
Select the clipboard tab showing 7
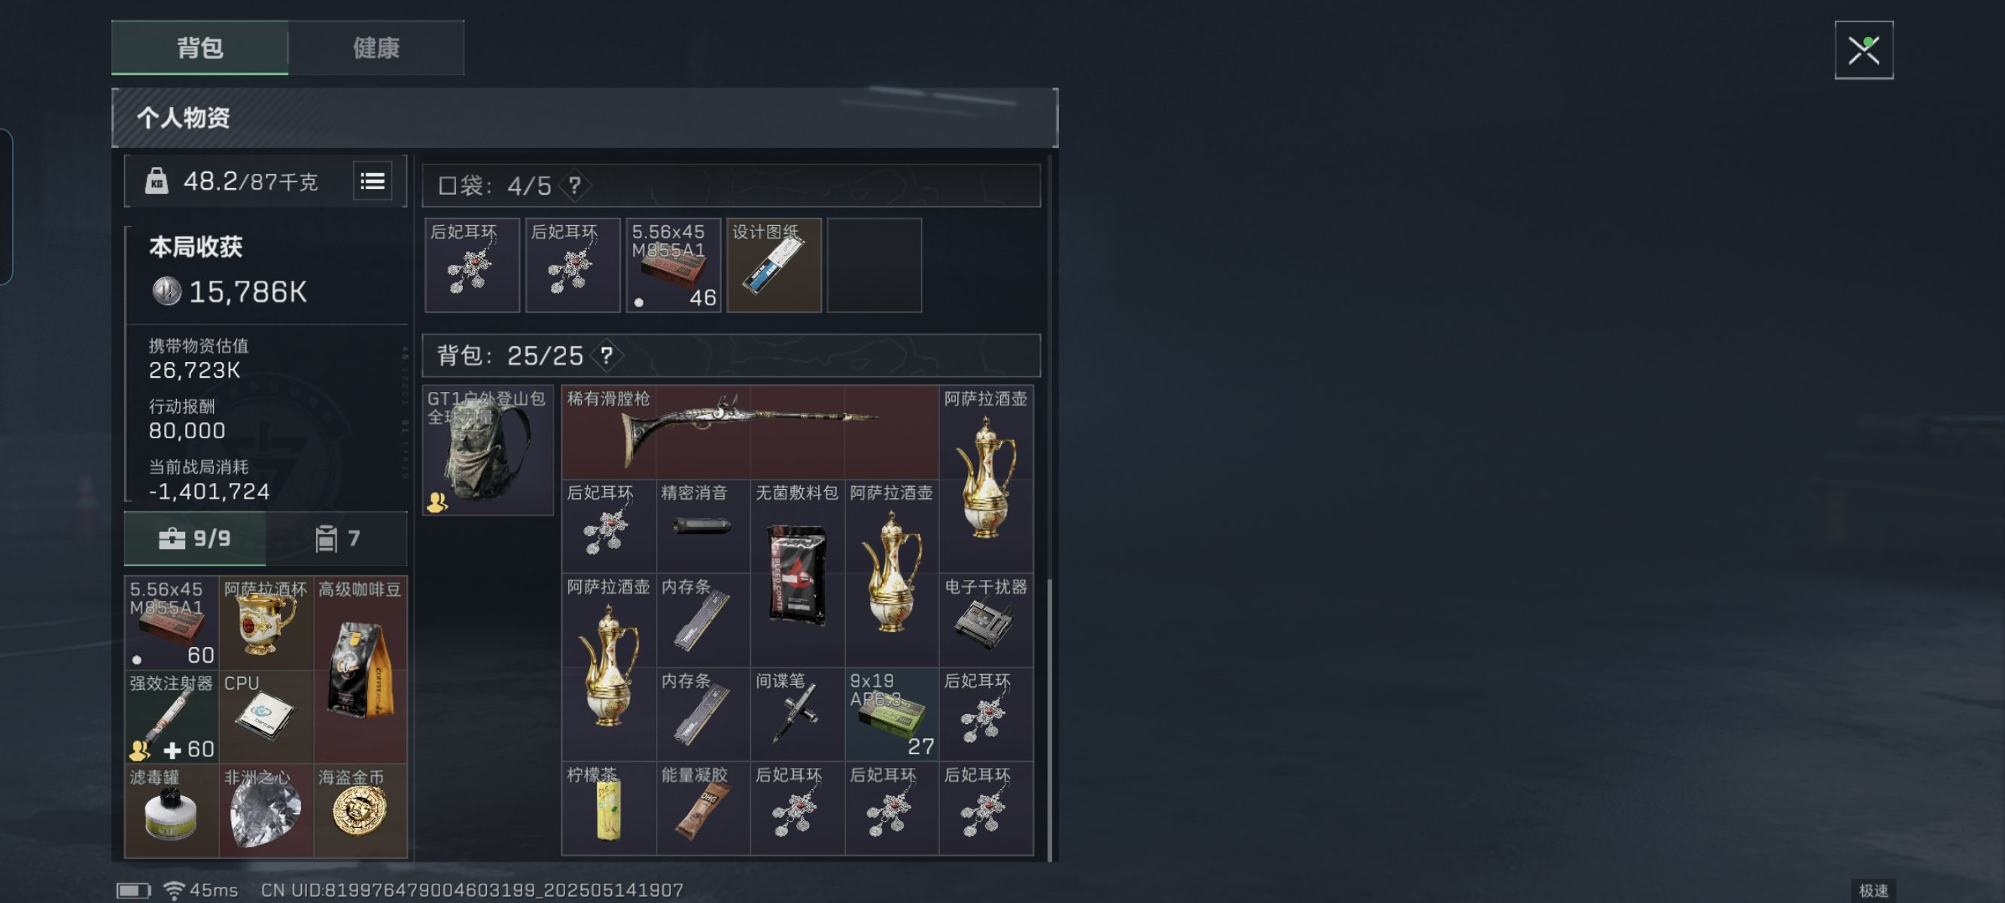click(x=336, y=538)
